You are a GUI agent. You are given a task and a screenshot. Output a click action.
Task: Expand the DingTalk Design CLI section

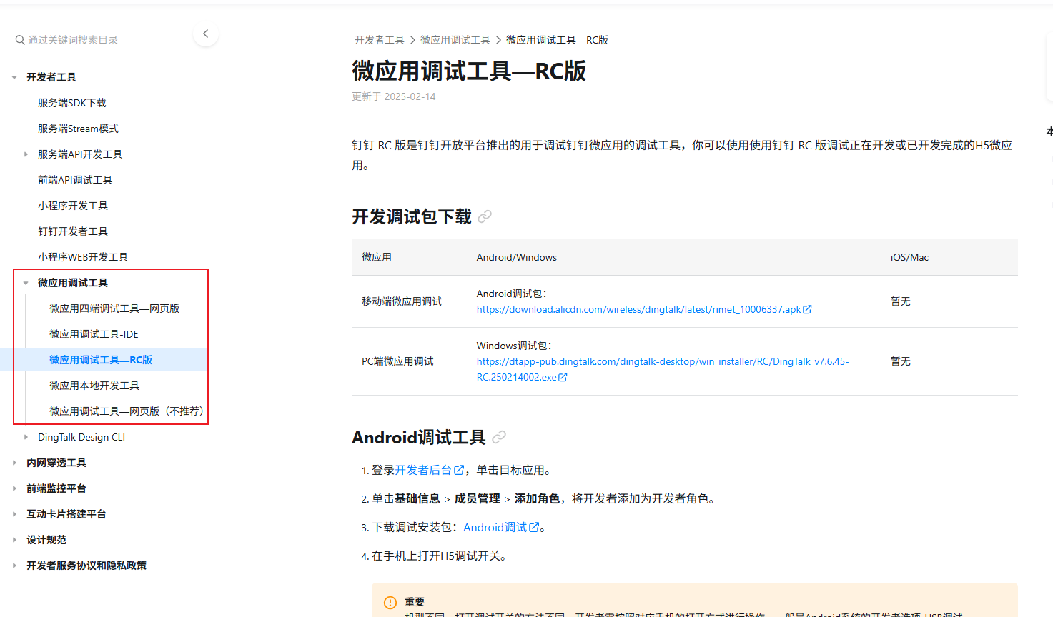pyautogui.click(x=26, y=436)
